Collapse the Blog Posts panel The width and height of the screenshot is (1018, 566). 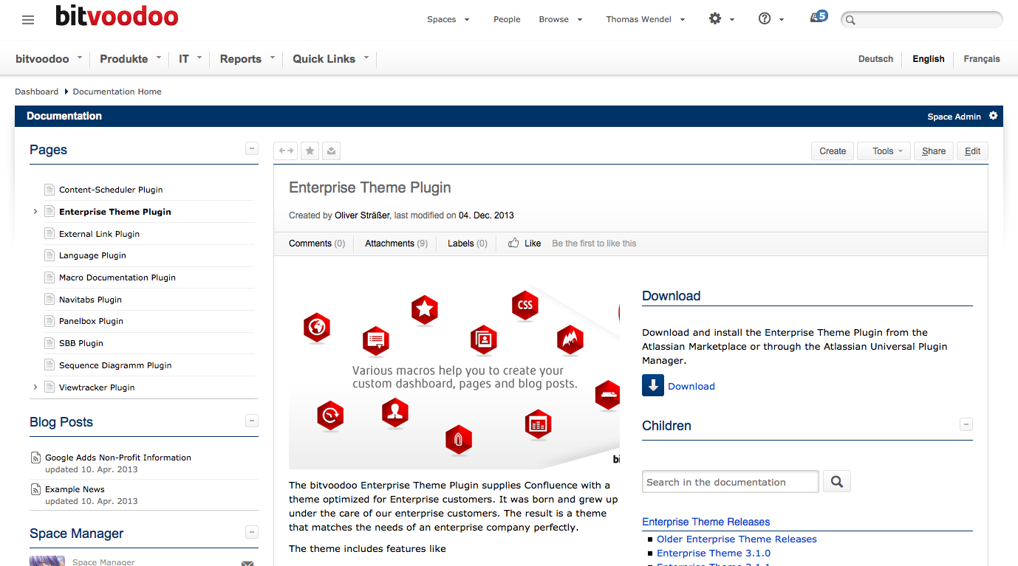click(252, 420)
